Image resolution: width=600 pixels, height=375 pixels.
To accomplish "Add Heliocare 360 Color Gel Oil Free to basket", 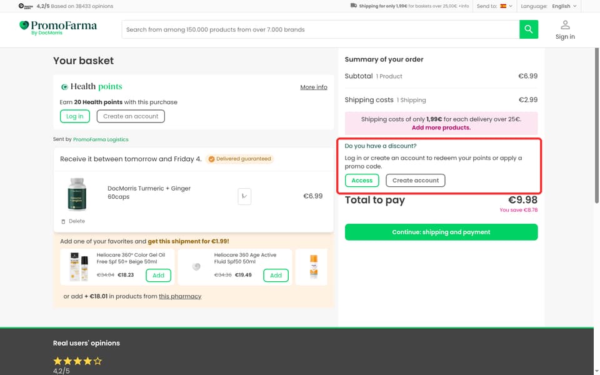I will 158,276.
